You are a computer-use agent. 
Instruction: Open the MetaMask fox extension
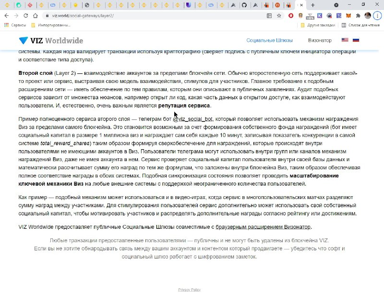tap(348, 15)
